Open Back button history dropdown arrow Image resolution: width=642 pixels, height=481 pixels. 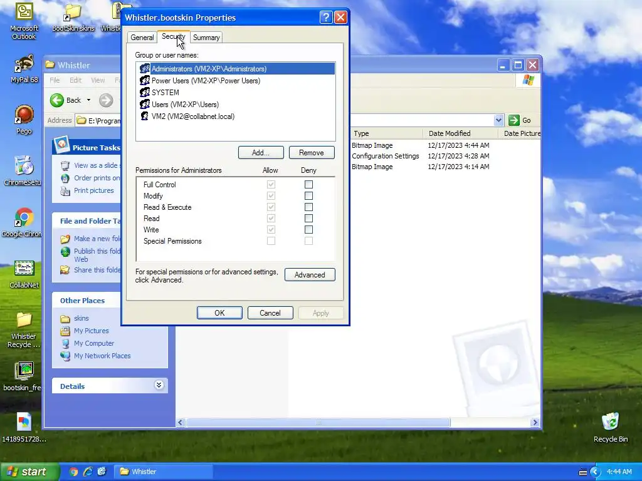click(88, 100)
